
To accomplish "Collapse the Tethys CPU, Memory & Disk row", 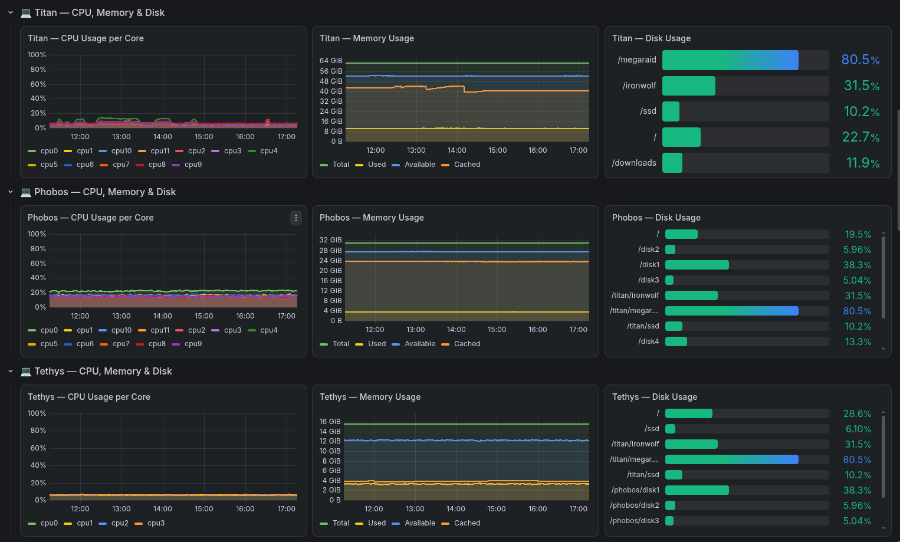I will tap(11, 371).
